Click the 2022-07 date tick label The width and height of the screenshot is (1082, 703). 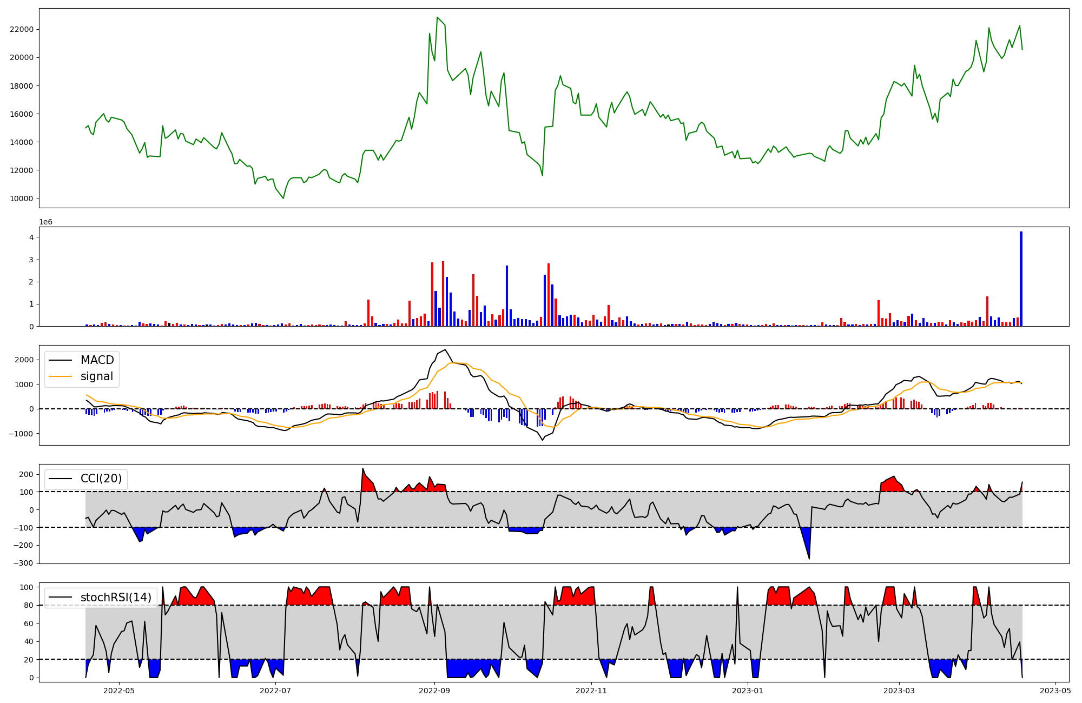(275, 691)
